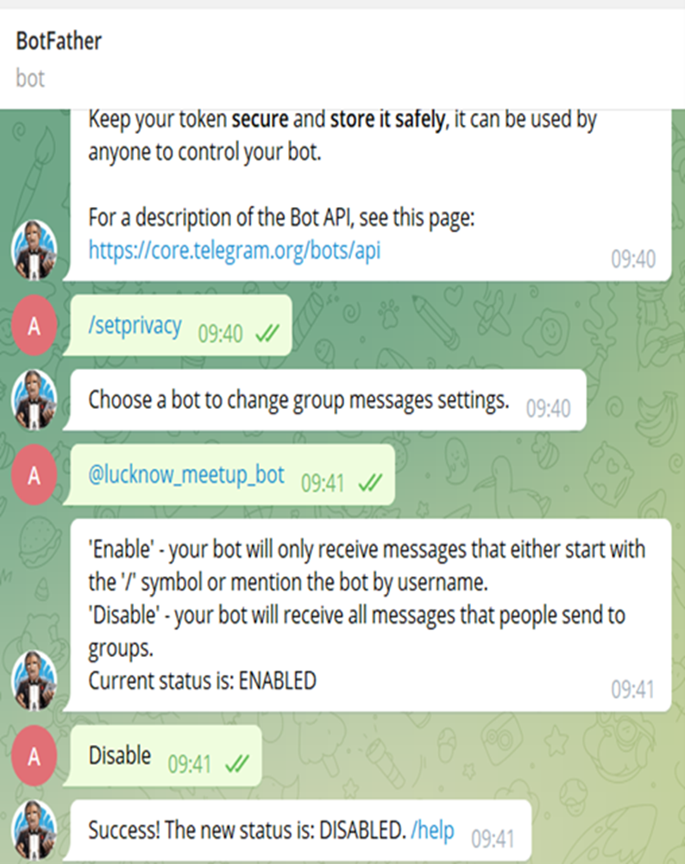This screenshot has height=864, width=685.
Task: Open BotFather chat header title
Action: tap(59, 41)
